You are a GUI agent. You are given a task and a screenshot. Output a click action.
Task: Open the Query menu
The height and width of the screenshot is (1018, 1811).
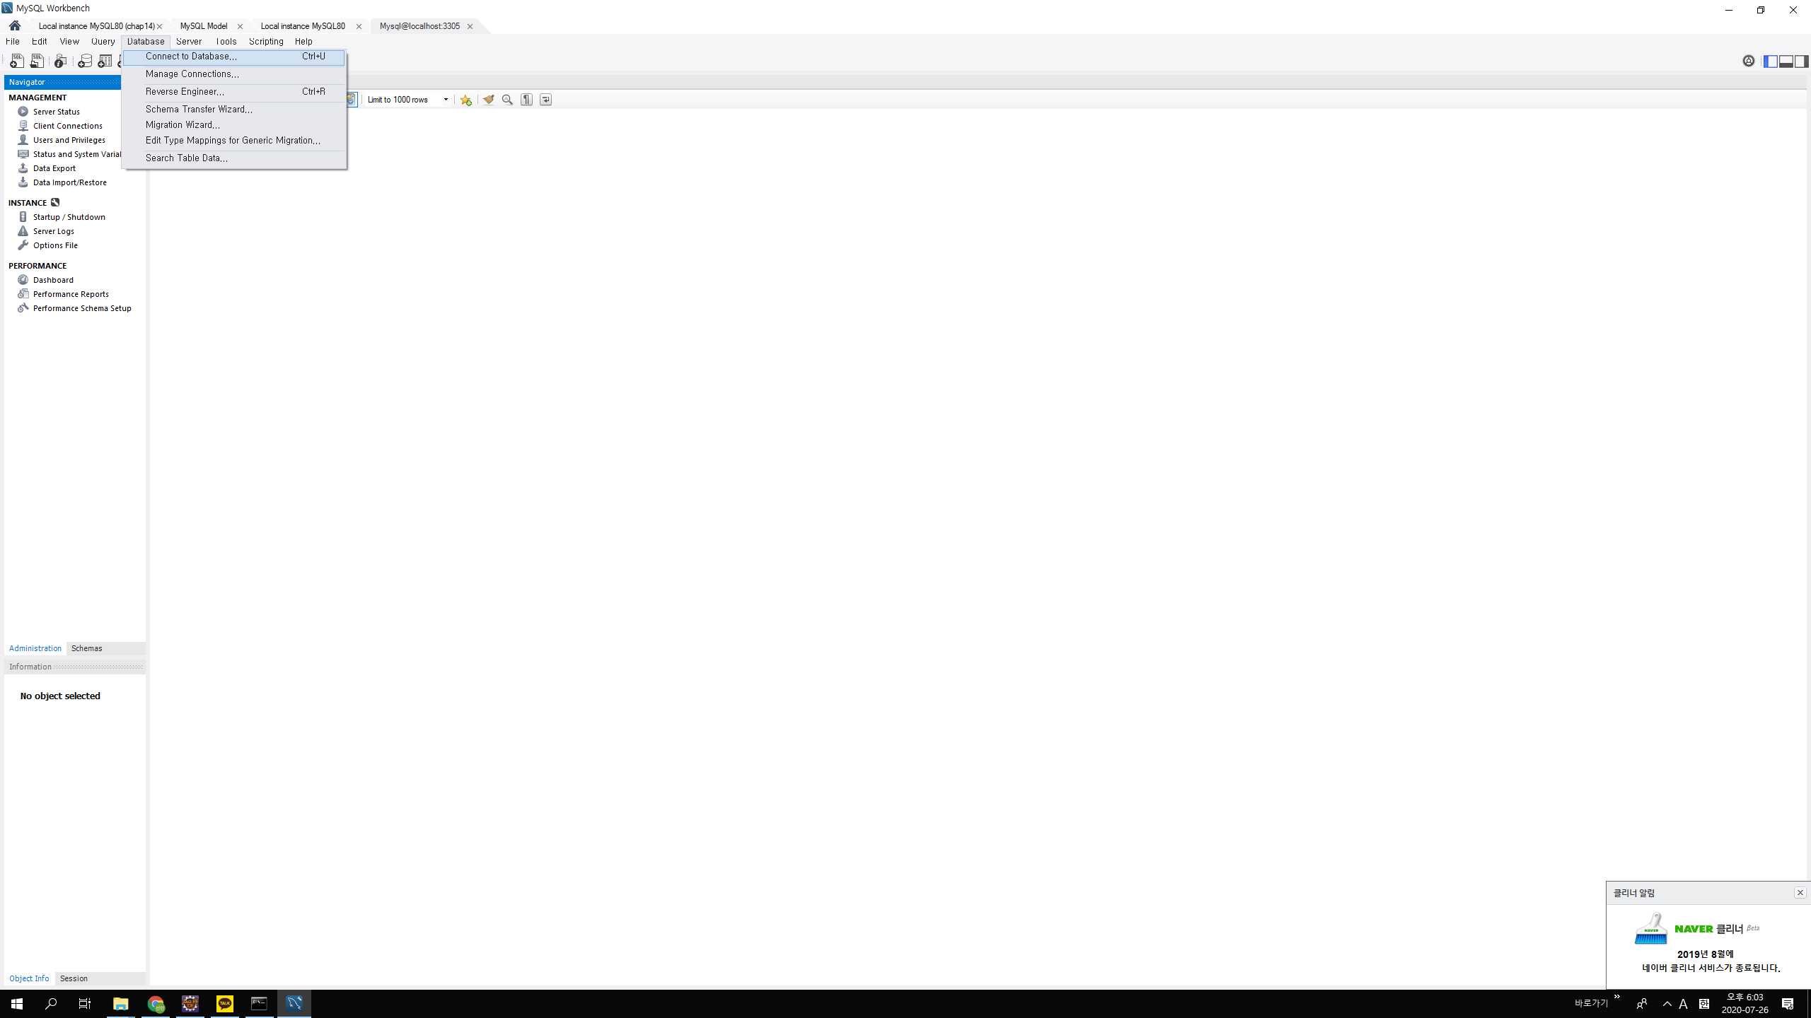point(103,42)
